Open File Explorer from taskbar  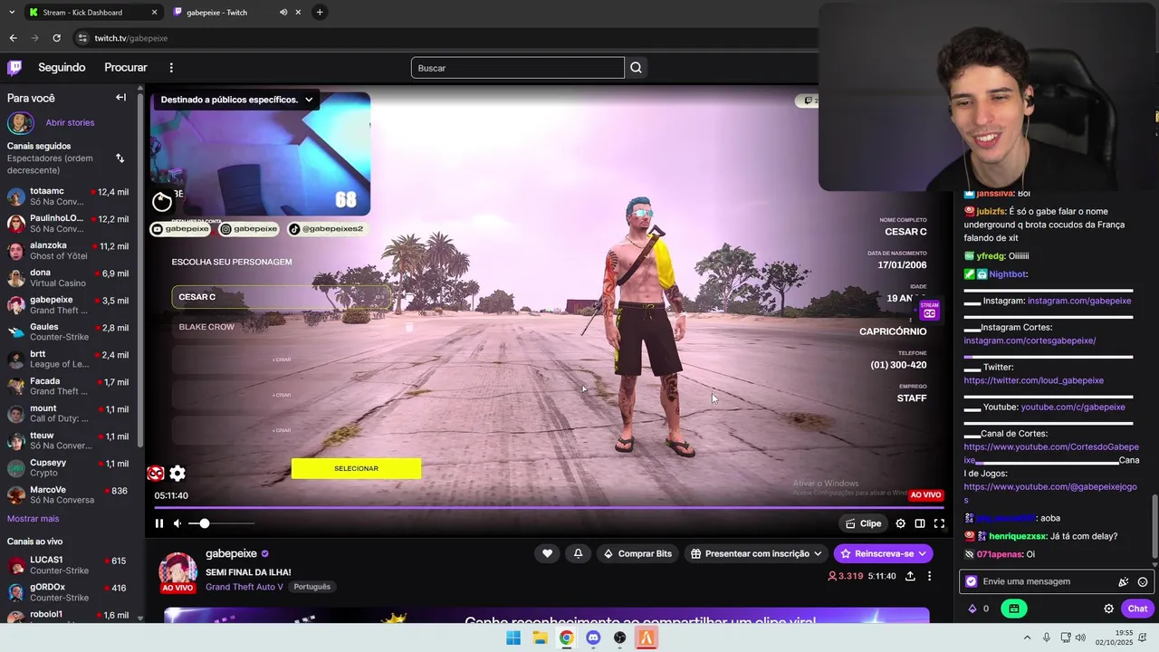pyautogui.click(x=540, y=638)
